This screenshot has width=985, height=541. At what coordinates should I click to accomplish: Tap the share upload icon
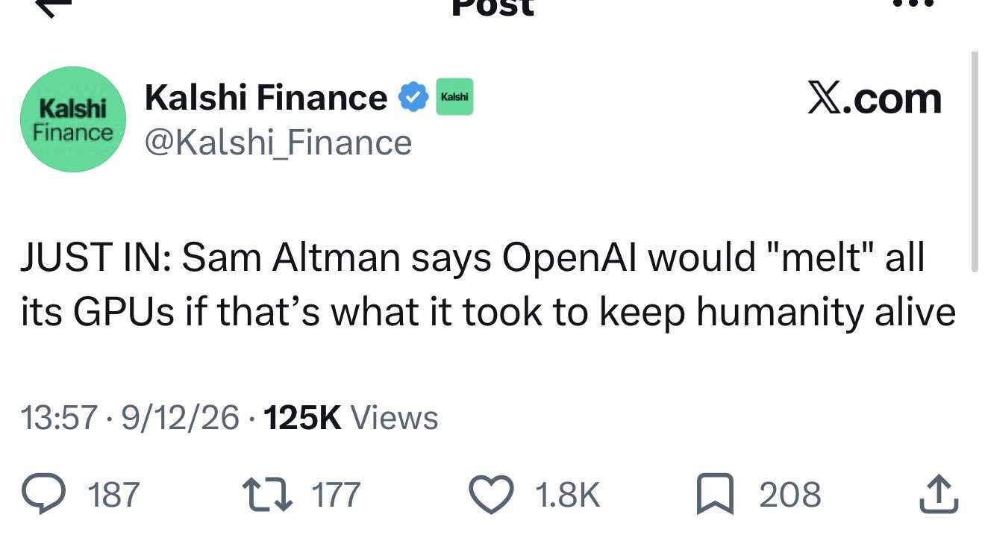938,495
